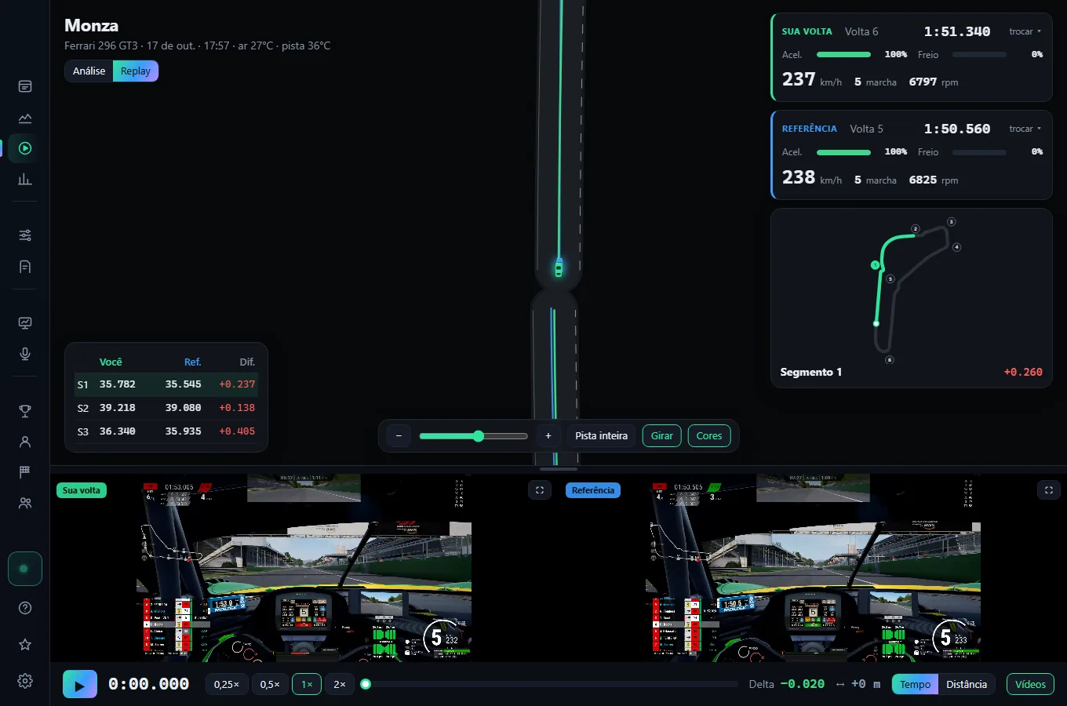The width and height of the screenshot is (1067, 706).
Task: Open the monitor chart sidebar icon
Action: pos(25,323)
